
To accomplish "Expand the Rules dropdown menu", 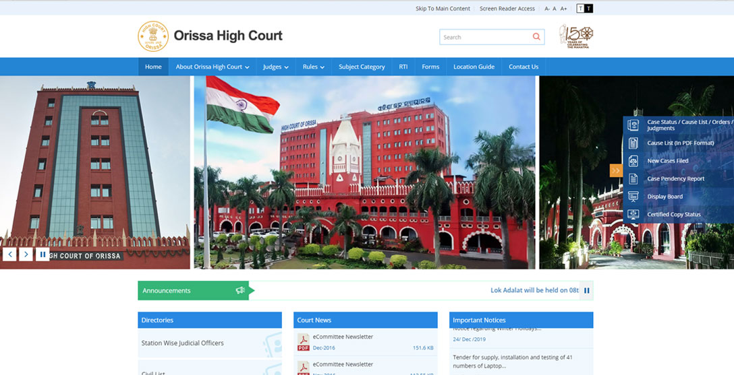I will pyautogui.click(x=313, y=67).
